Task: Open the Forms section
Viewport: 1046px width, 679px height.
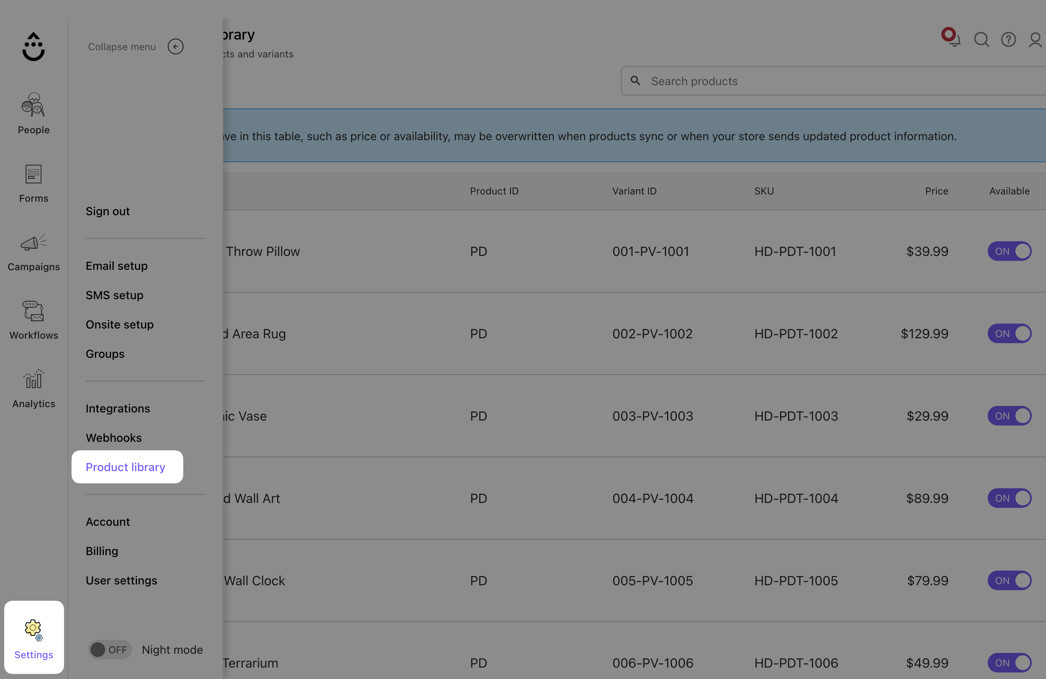Action: point(33,183)
